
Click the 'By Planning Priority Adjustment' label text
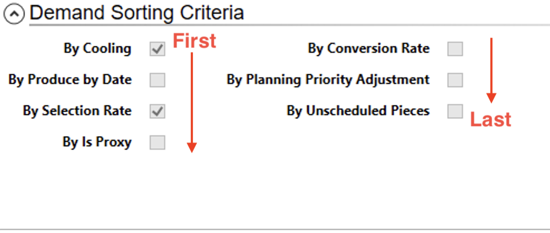click(328, 80)
